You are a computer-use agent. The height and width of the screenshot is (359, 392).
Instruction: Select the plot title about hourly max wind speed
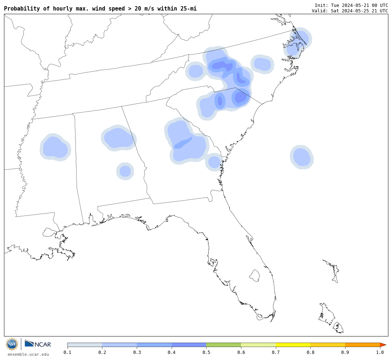100,8
